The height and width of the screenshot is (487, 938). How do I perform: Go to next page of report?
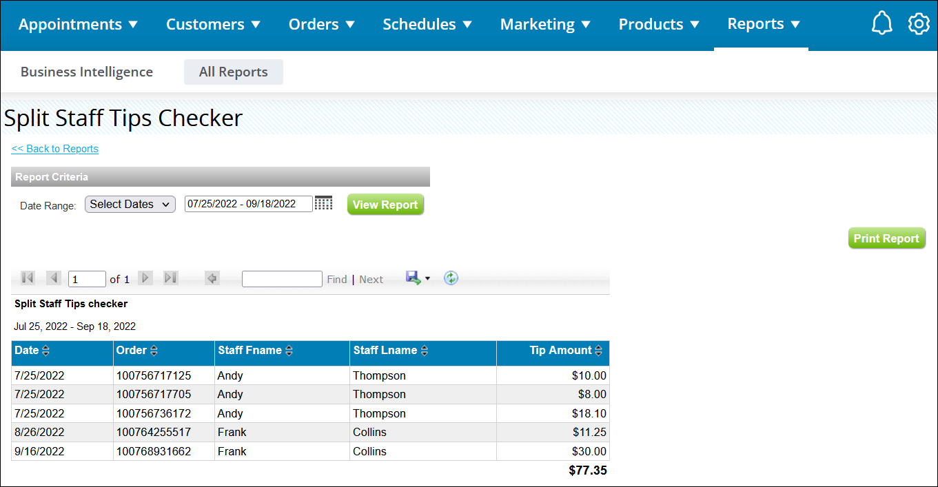coord(145,278)
